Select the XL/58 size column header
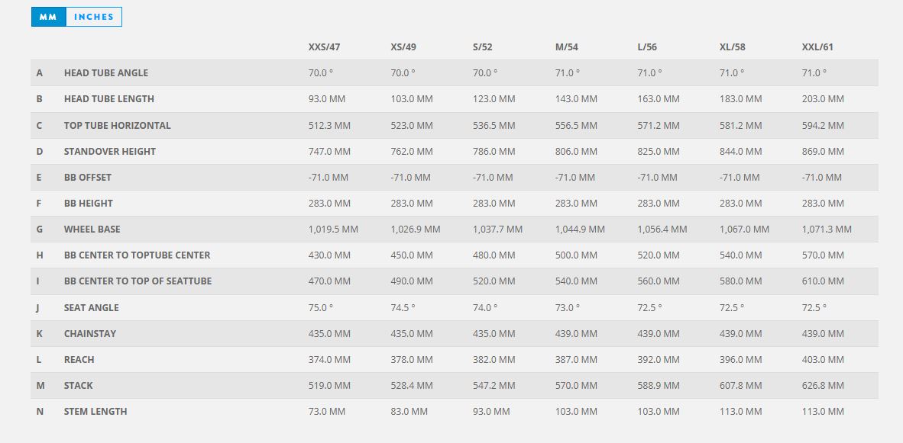Image resolution: width=903 pixels, height=443 pixels. click(733, 47)
